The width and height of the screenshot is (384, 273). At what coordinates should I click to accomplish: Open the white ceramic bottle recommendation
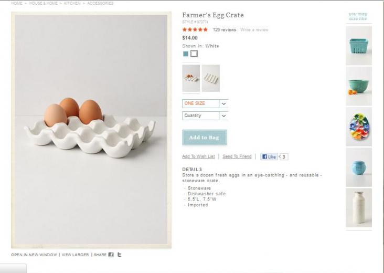pos(359,207)
